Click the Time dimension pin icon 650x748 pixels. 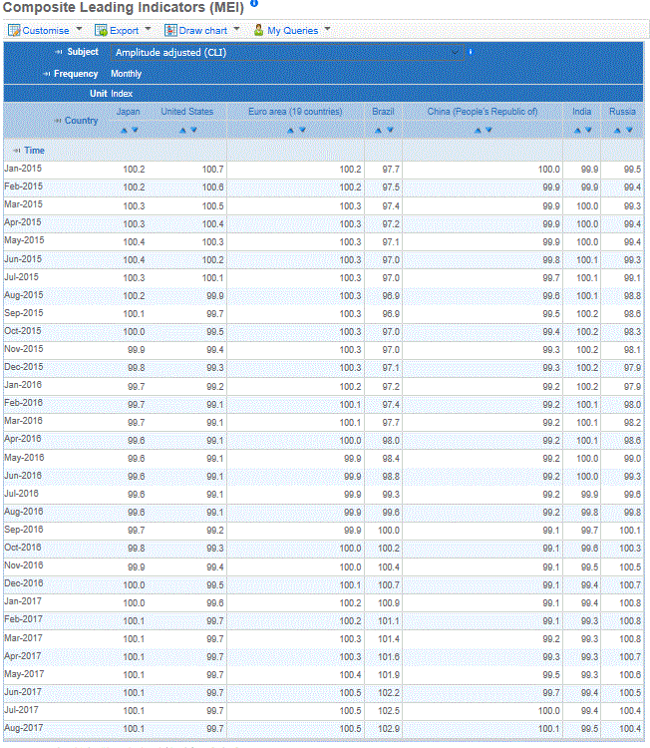[x=16, y=151]
